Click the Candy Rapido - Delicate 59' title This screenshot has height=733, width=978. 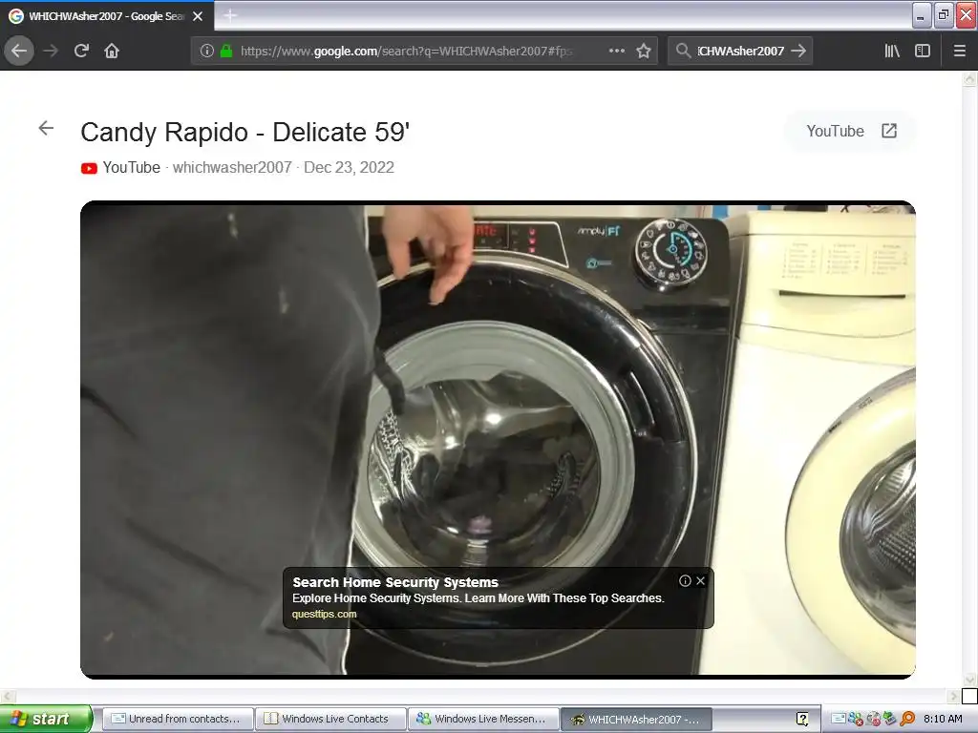(x=245, y=132)
